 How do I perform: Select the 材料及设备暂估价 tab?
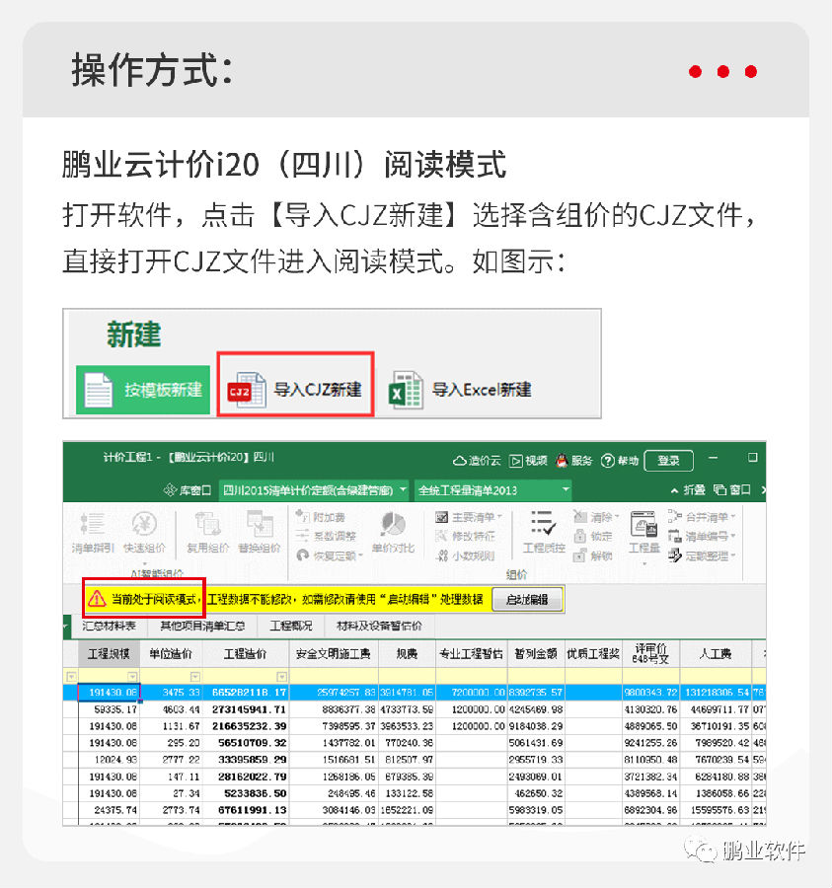[x=379, y=626]
